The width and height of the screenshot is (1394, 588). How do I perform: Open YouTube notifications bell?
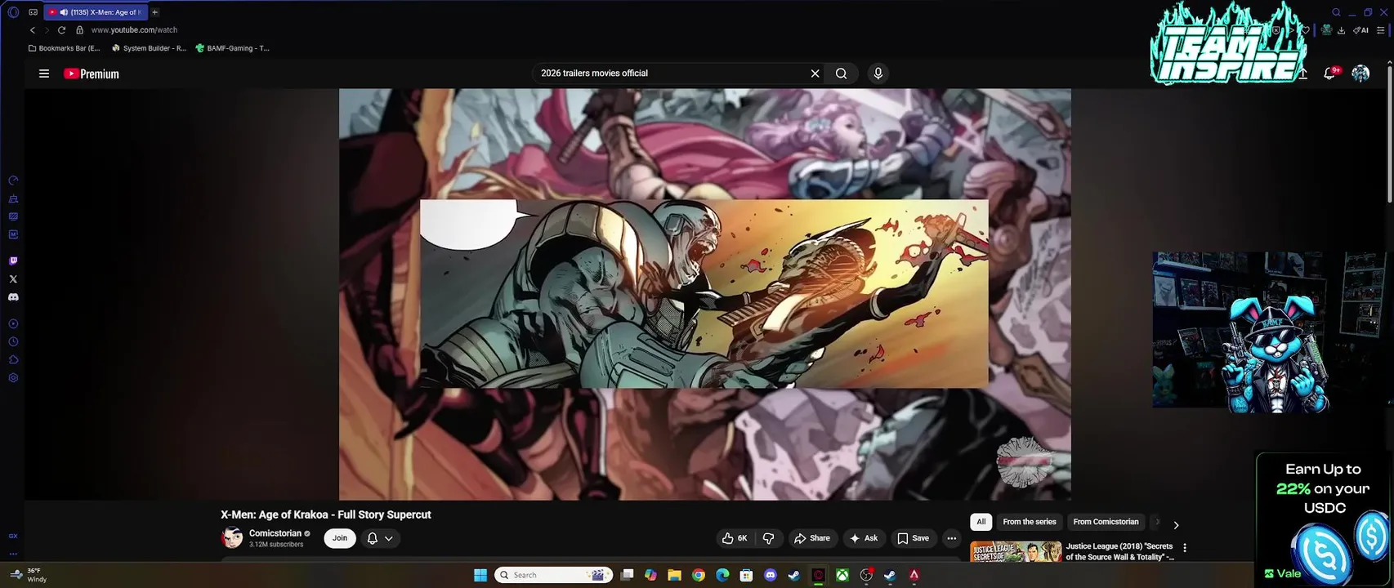point(1329,73)
